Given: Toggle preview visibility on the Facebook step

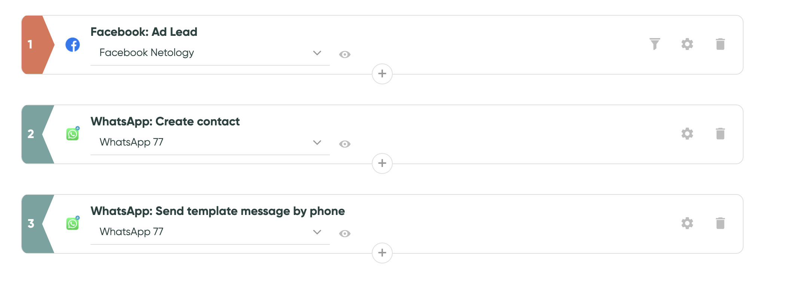Looking at the screenshot, I should pos(345,54).
